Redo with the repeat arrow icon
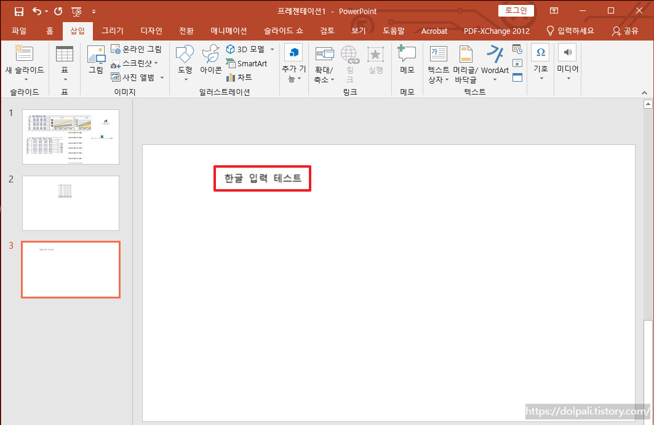The width and height of the screenshot is (654, 425). (x=58, y=11)
